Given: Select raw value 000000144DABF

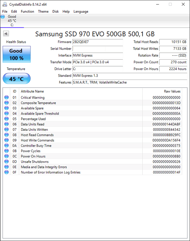Looking at the screenshot, I should tap(166, 124).
